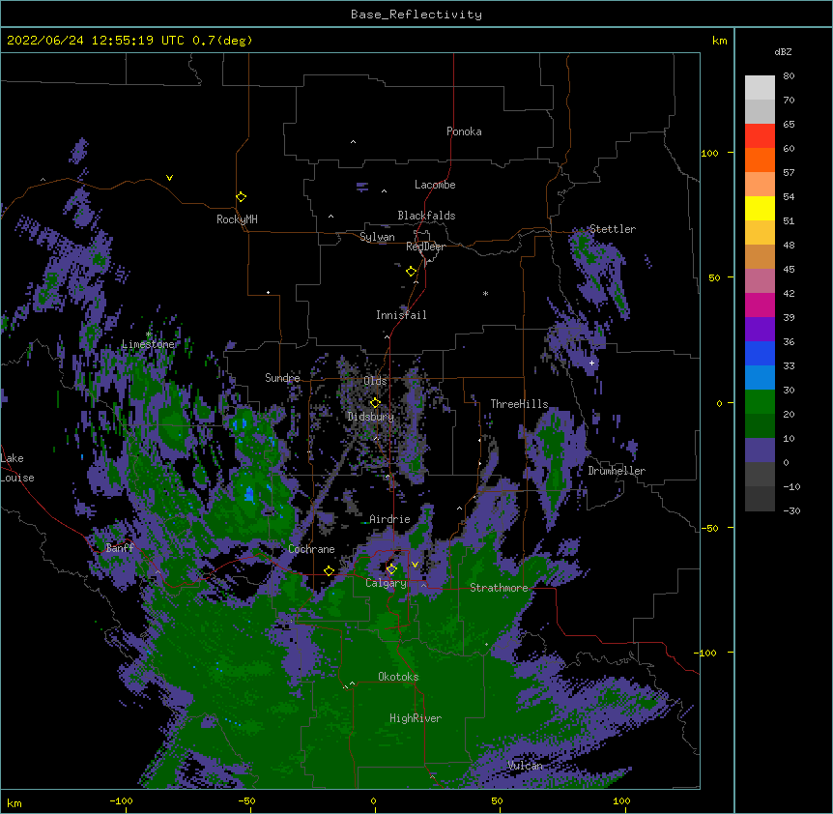Click the km label at top right
Viewport: 833px width, 814px height.
coord(720,41)
